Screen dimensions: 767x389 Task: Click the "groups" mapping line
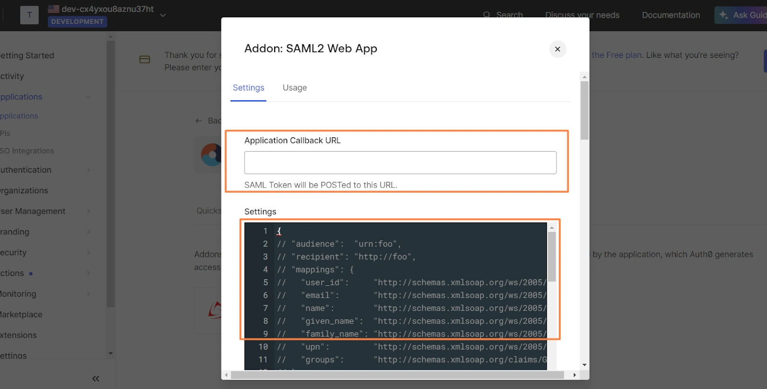click(411, 360)
